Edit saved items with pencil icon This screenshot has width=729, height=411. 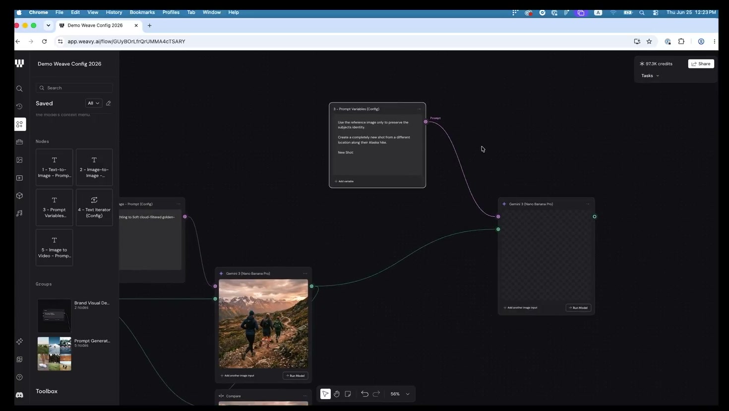pos(108,103)
